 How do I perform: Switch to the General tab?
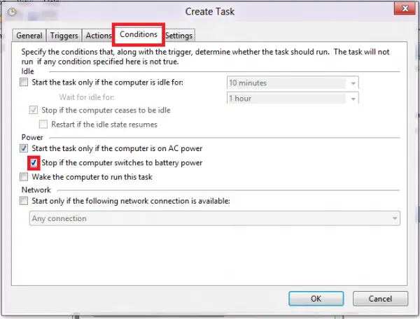29,35
